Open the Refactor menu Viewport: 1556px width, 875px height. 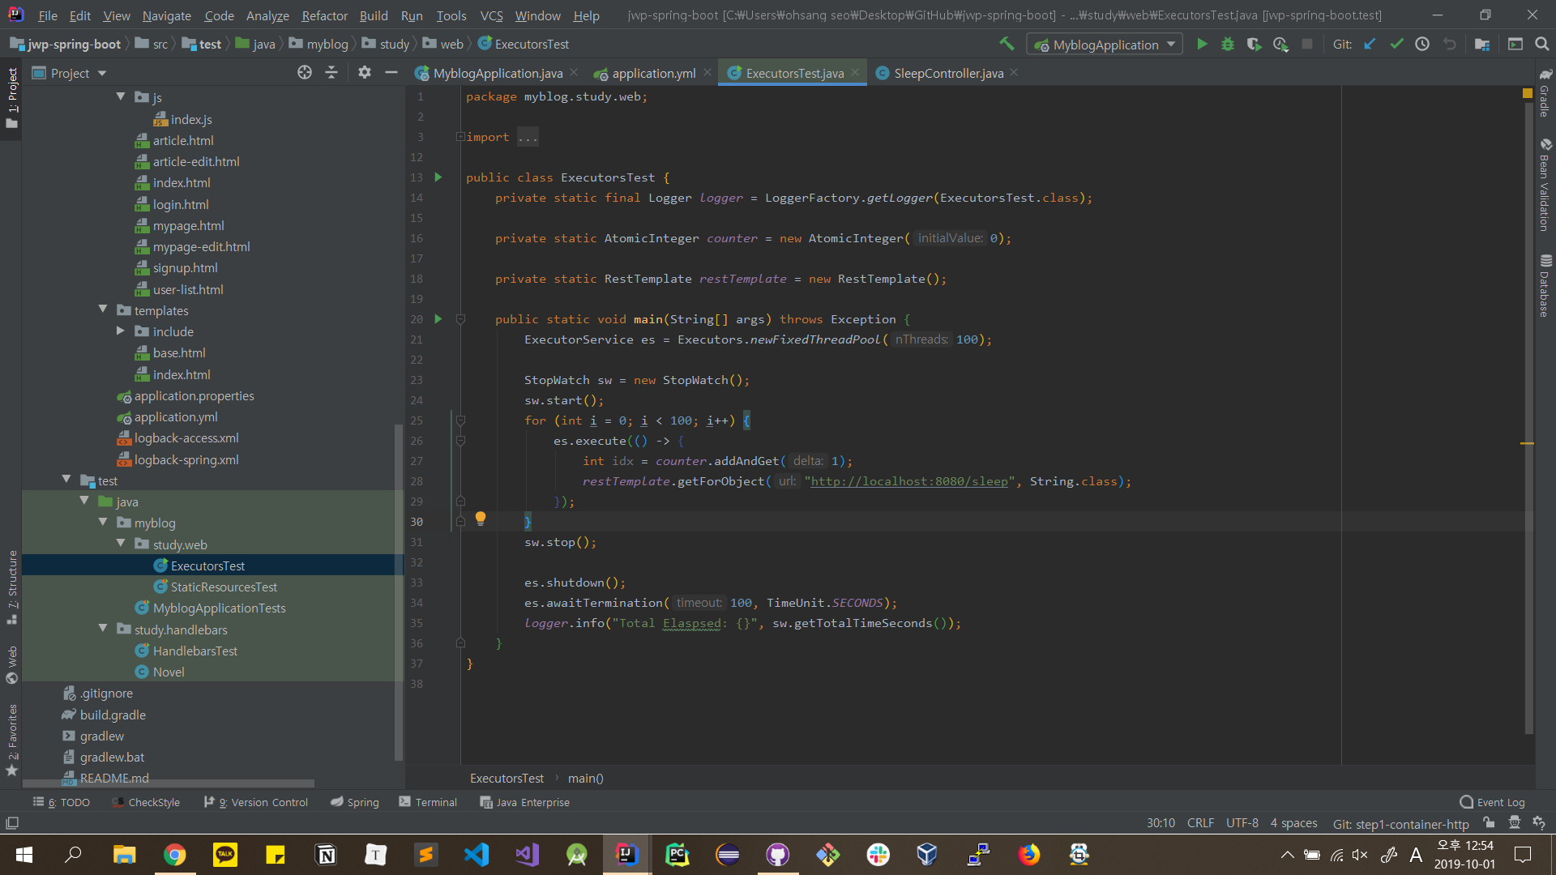pyautogui.click(x=324, y=15)
